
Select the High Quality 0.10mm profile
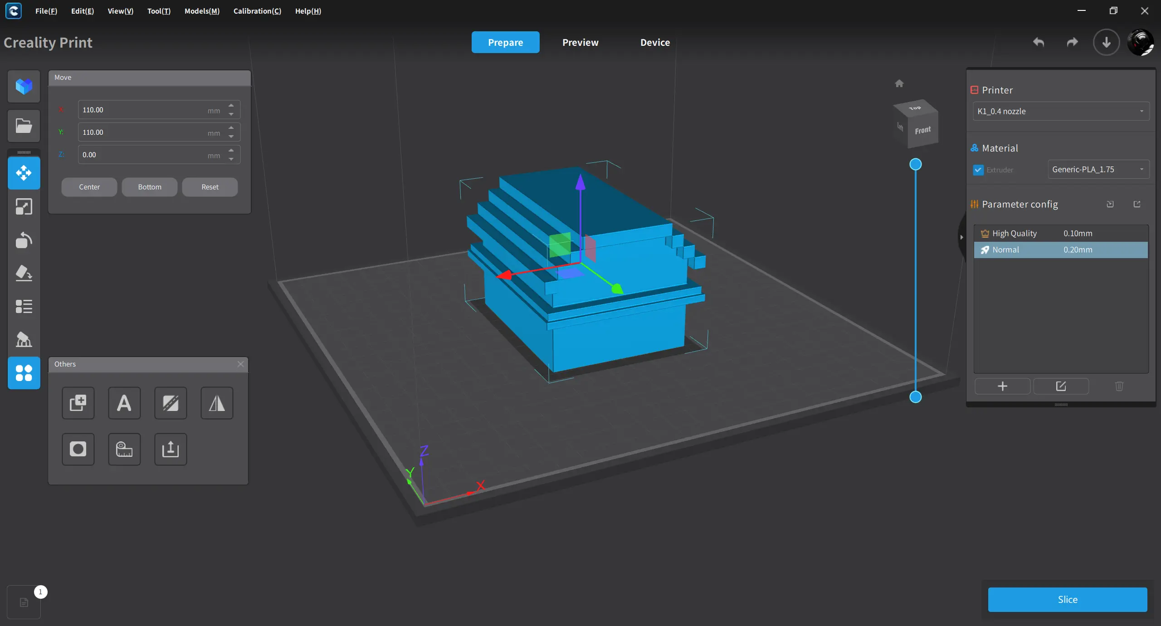click(1061, 233)
